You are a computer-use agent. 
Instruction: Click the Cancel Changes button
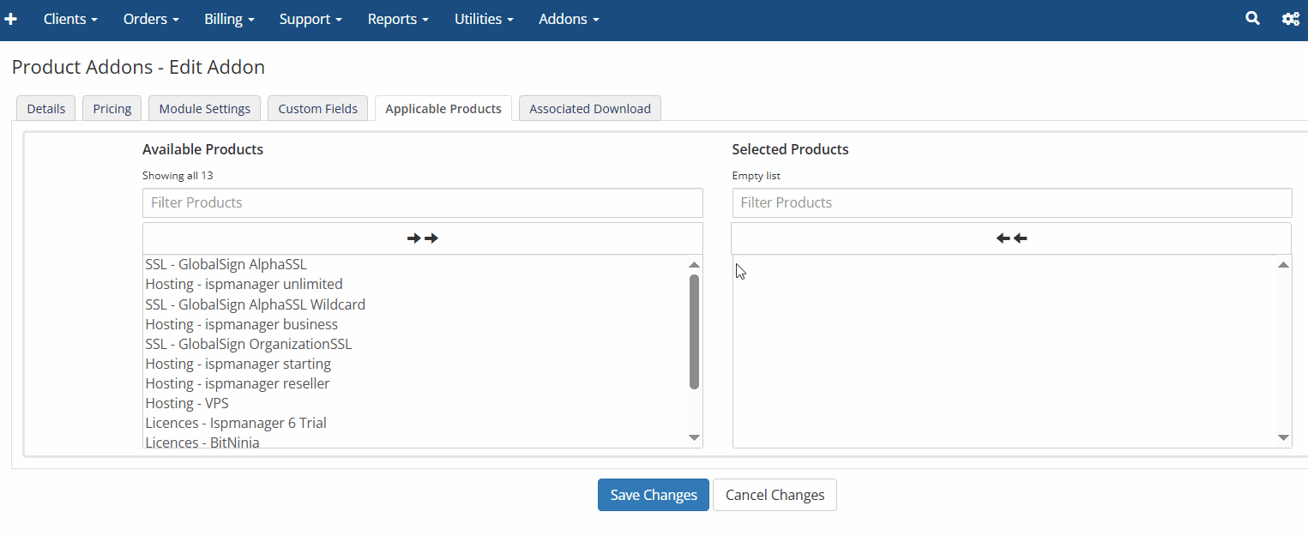coord(775,495)
